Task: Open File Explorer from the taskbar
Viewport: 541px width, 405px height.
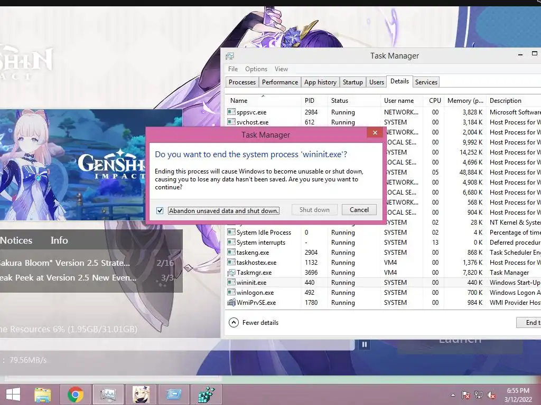Action: point(43,394)
